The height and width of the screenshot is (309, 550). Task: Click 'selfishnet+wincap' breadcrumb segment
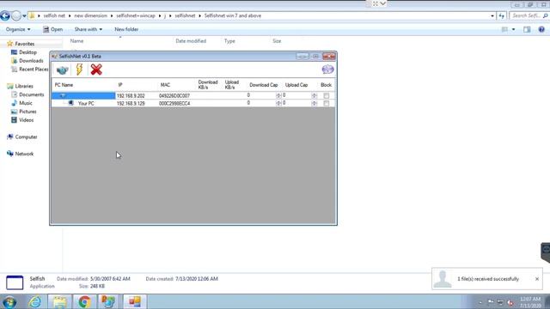click(x=136, y=15)
